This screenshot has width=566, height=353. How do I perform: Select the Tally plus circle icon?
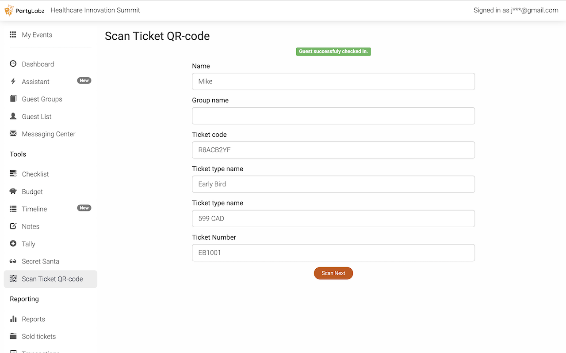tap(13, 244)
